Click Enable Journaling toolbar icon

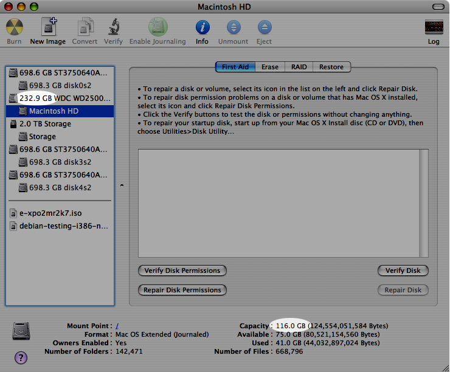click(x=158, y=27)
